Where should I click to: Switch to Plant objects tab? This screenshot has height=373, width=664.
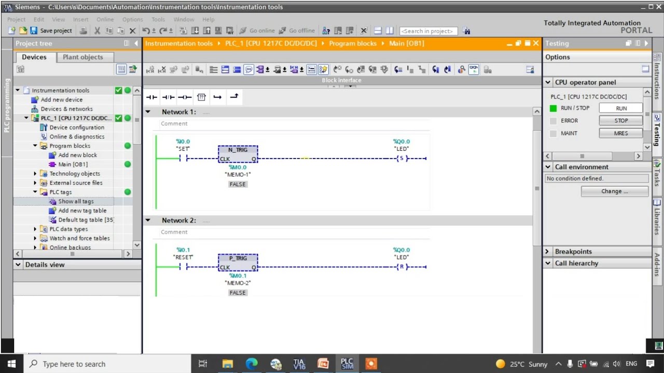point(83,57)
